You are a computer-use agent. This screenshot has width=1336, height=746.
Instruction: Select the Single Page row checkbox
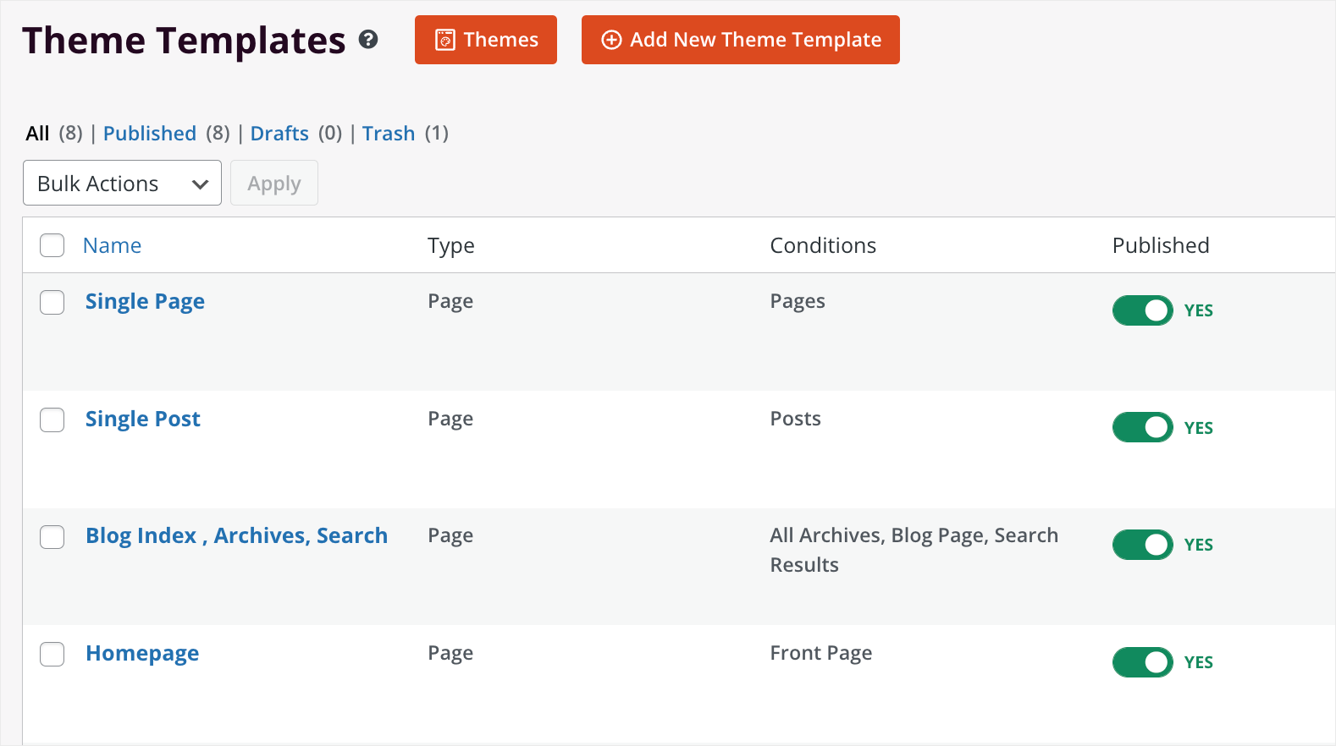52,302
